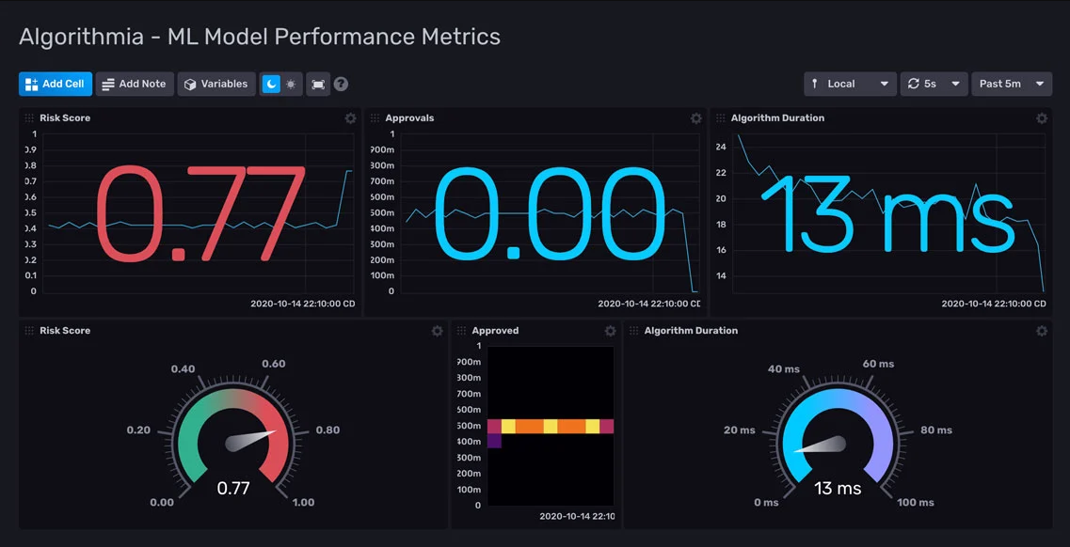Image resolution: width=1070 pixels, height=547 pixels.
Task: Select drag handle of Algorithm Duration graph cell
Action: point(721,117)
